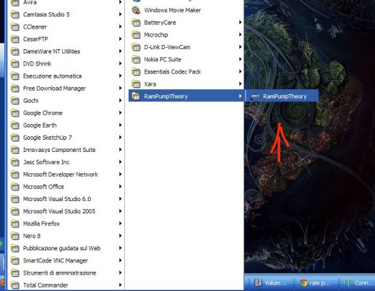Open the Innovasys Component Suite menu entry

click(x=66, y=150)
